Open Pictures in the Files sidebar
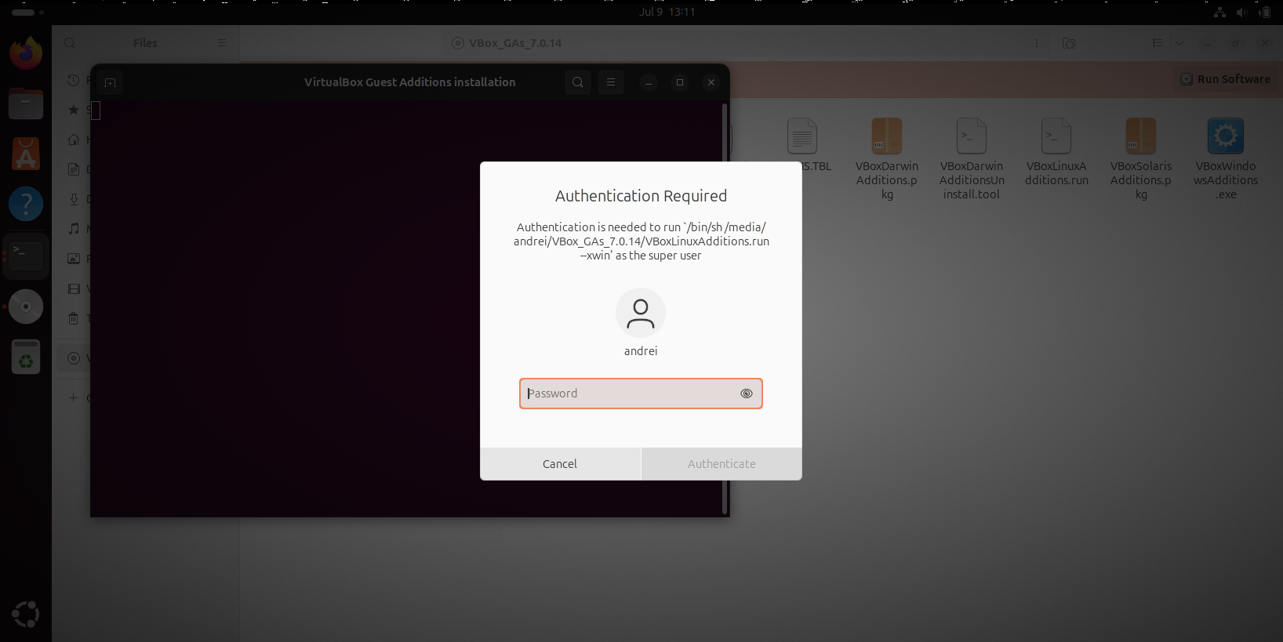 tap(74, 259)
